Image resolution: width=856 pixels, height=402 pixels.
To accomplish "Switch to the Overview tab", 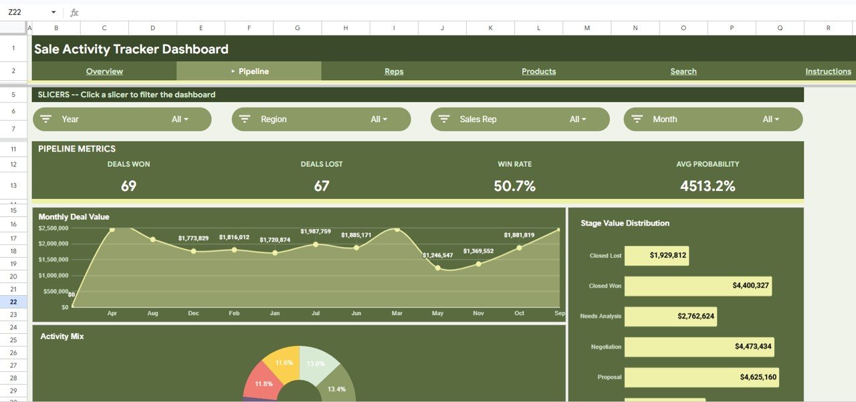I will coord(104,71).
